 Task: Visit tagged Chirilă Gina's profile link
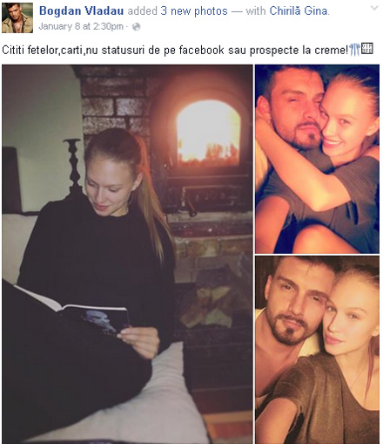point(299,11)
